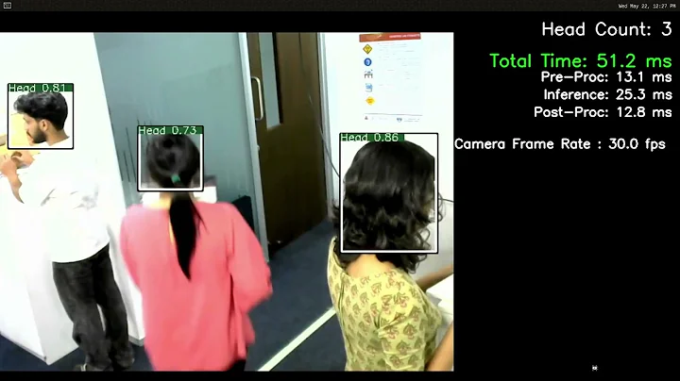Click the 'Post-Proc: 12.8 ms' line
Screen dimensions: 680x381
(603, 112)
